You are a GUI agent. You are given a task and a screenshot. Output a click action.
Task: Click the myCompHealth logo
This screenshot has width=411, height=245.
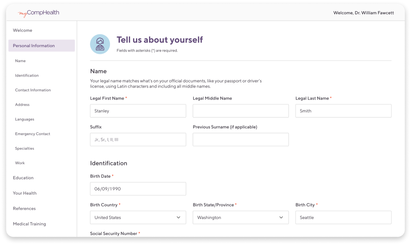39,12
